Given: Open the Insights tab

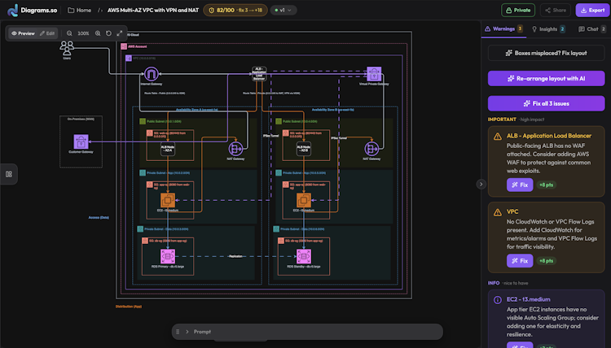Looking at the screenshot, I should tap(548, 29).
